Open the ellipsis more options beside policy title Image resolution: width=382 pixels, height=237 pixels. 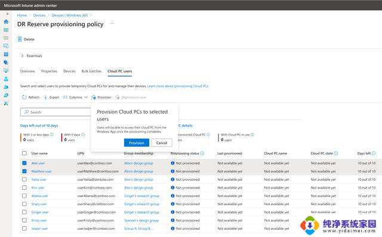click(x=112, y=24)
